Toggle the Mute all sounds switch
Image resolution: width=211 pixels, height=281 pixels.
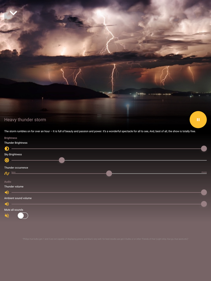23,216
